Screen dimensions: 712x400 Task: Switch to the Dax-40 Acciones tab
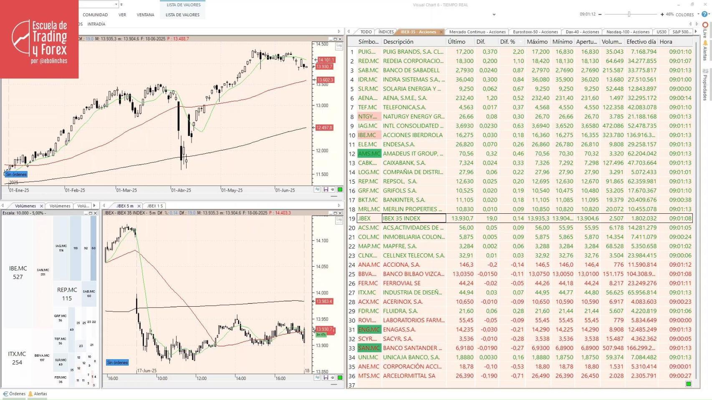pos(582,31)
